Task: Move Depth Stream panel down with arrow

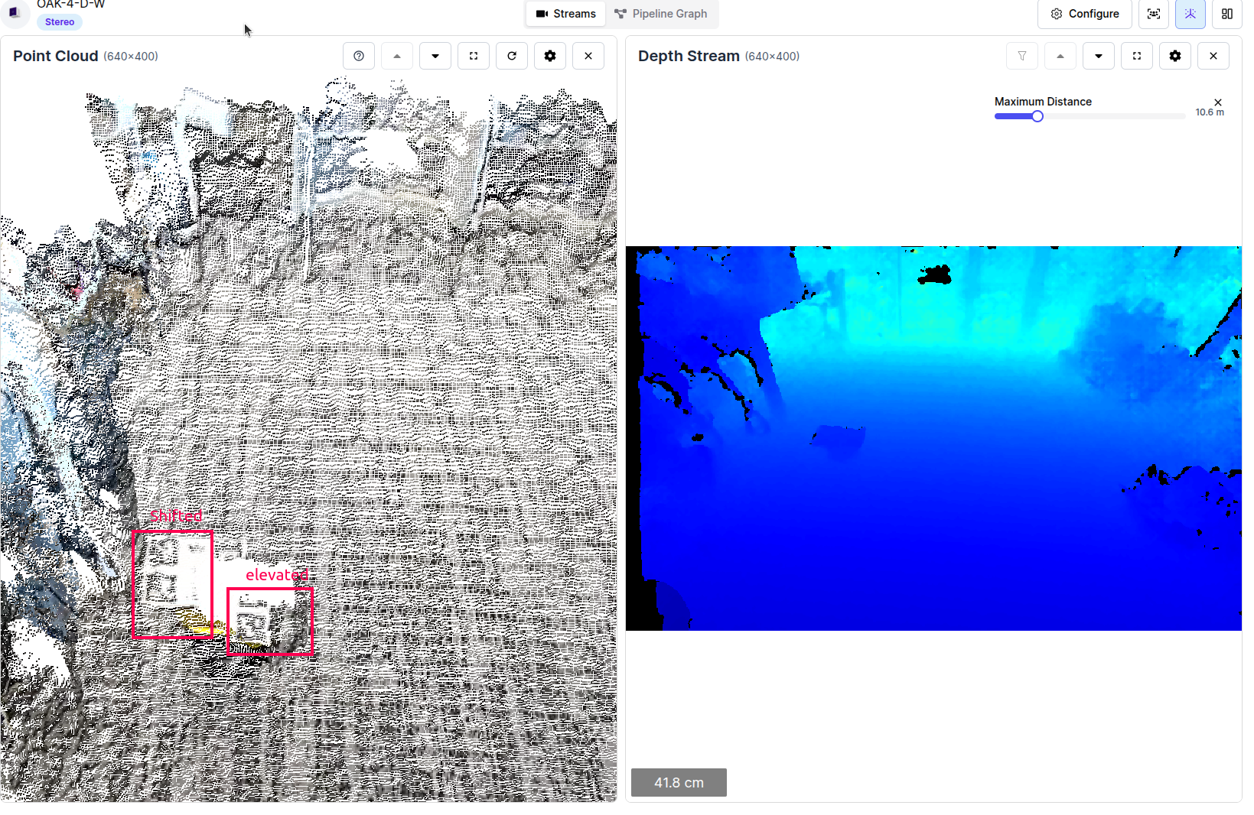Action: click(1099, 56)
